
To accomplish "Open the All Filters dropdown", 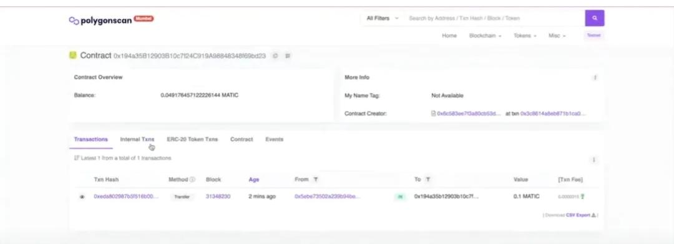I will click(382, 18).
